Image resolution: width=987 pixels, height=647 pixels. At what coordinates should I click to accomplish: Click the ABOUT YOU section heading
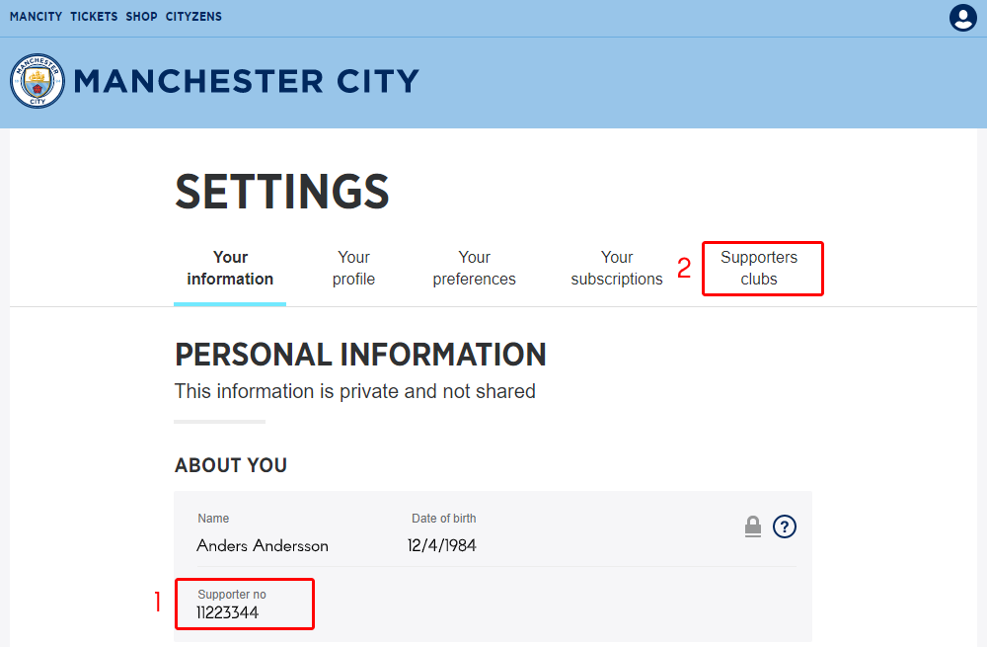click(x=231, y=465)
